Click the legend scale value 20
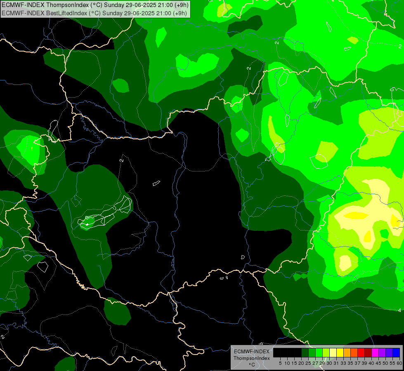Image resolution: width=404 pixels, height=371 pixels. 301,363
